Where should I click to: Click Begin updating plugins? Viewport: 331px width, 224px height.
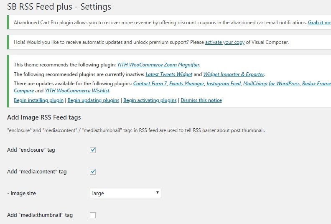pyautogui.click(x=93, y=100)
